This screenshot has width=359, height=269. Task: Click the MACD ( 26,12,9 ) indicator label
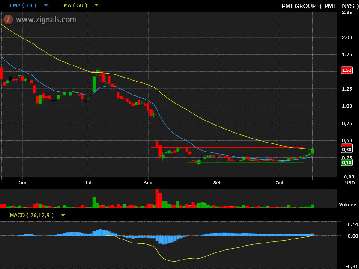(32, 215)
